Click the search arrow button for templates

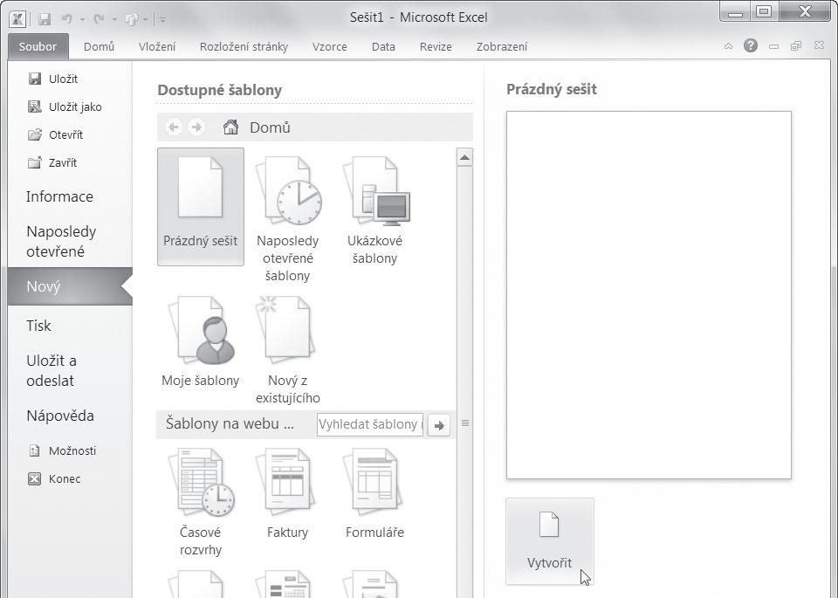(x=439, y=425)
